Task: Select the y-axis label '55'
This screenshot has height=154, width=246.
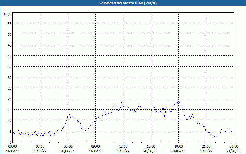Action: (x=10, y=24)
